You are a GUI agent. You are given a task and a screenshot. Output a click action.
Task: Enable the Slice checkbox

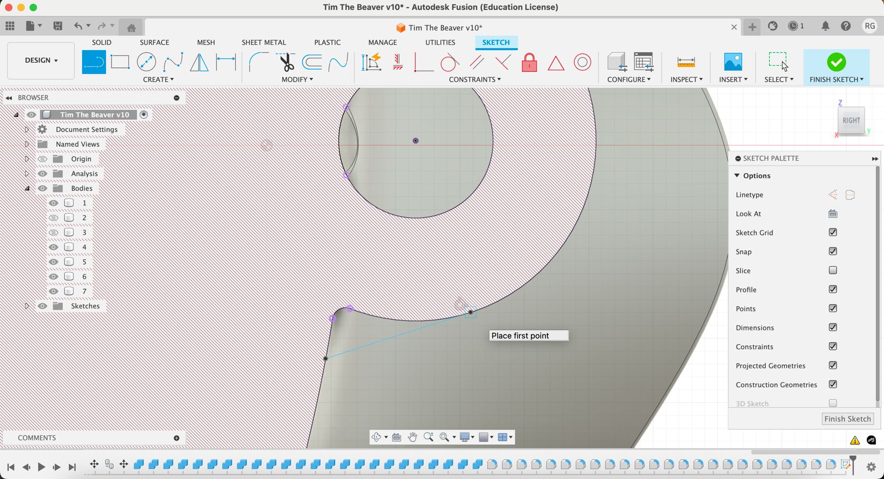[833, 270]
